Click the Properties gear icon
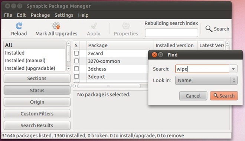The image size is (245, 141). pyautogui.click(x=126, y=26)
